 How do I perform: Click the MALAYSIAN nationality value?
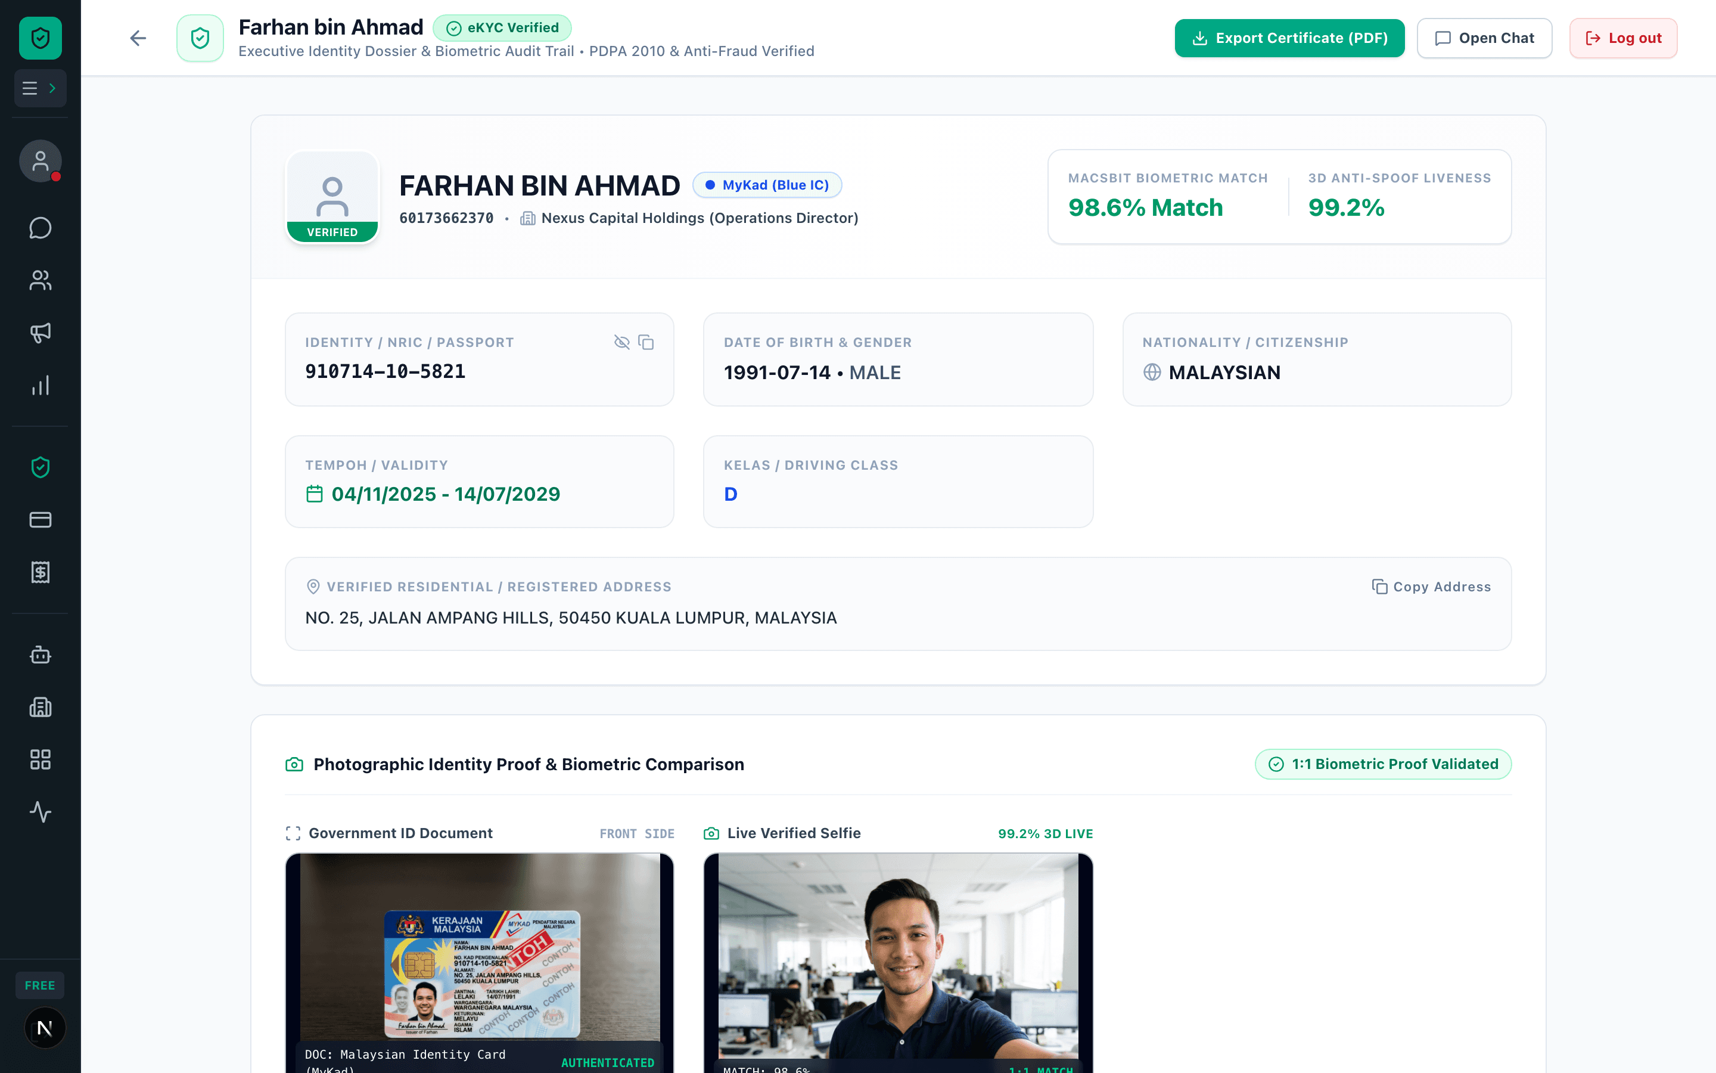click(1224, 372)
